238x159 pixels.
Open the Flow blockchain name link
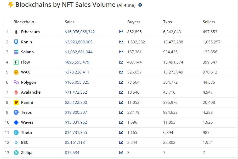(26, 62)
